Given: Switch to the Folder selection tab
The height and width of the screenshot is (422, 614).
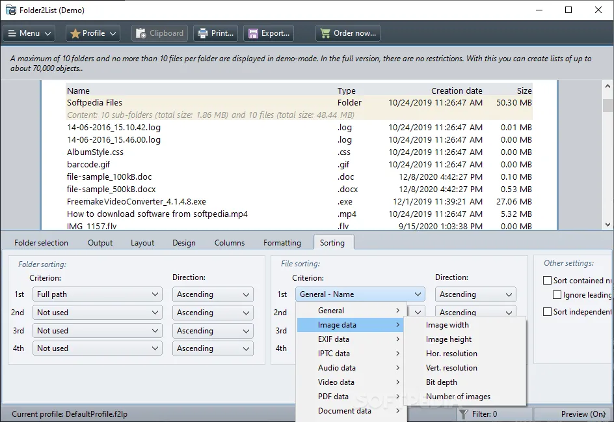Looking at the screenshot, I should [41, 243].
